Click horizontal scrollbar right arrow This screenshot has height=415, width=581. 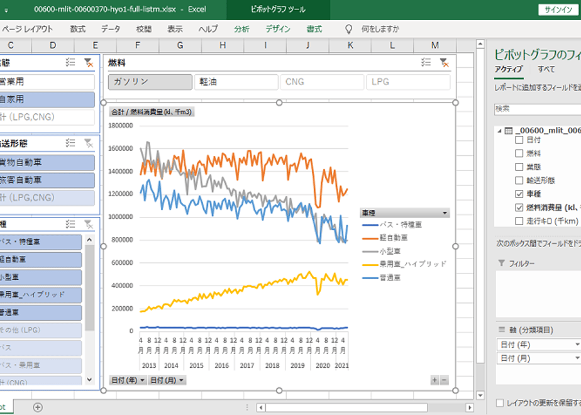[x=470, y=407]
